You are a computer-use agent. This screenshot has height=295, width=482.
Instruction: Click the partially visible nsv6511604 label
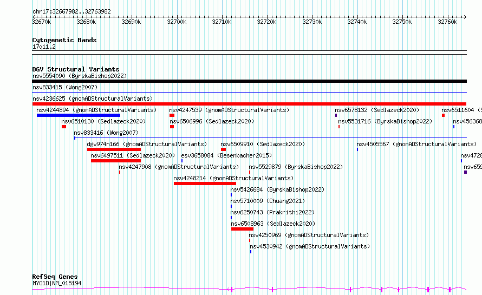[x=462, y=110]
